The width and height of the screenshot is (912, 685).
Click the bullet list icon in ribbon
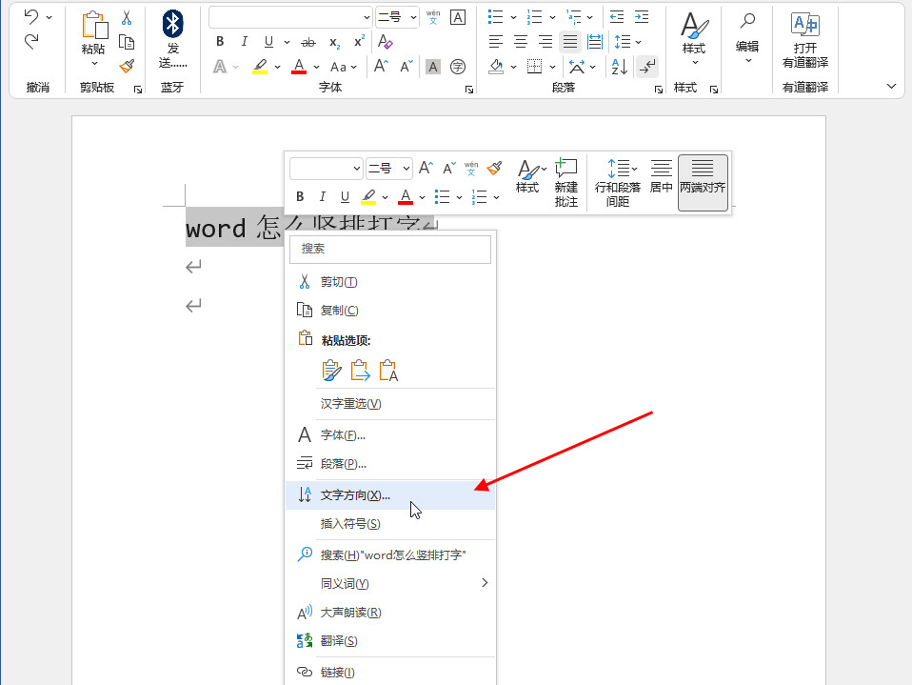click(496, 17)
